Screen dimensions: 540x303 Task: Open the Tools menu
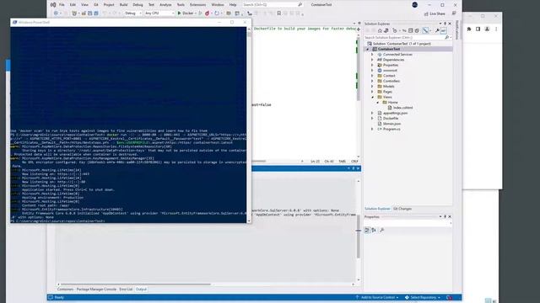tap(181, 5)
